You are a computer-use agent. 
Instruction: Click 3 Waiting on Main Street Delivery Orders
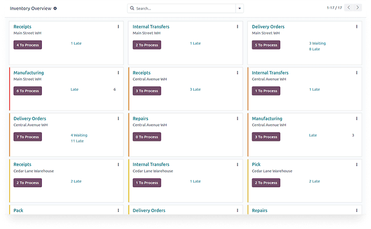pos(317,44)
